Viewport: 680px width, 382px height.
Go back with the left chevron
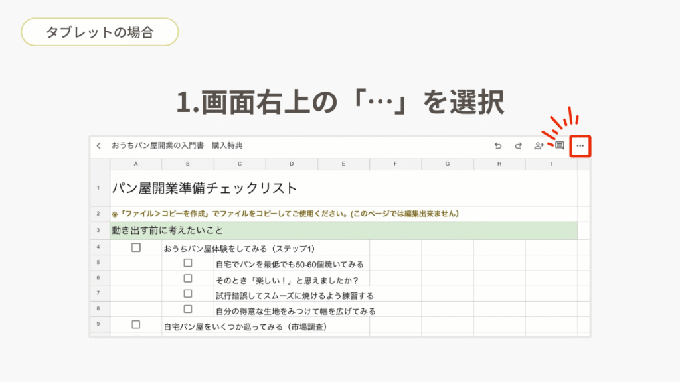99,145
